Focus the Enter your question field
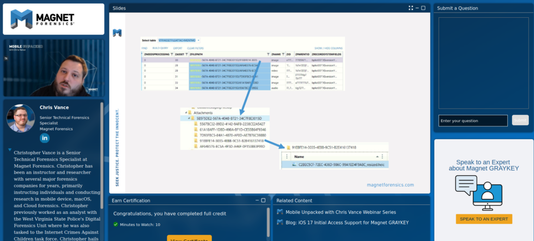The width and height of the screenshot is (534, 241). click(473, 121)
